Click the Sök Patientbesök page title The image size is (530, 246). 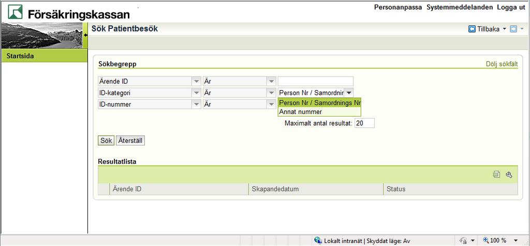pyautogui.click(x=125, y=29)
